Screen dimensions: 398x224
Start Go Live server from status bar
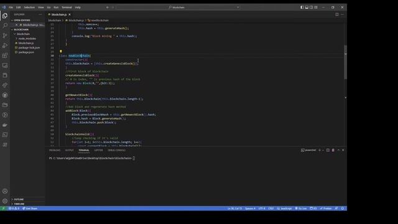(x=301, y=208)
